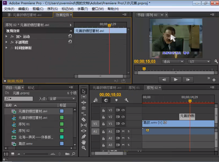219x162 pixels.
Task: Toggle lock on track V3
Action: [104, 110]
